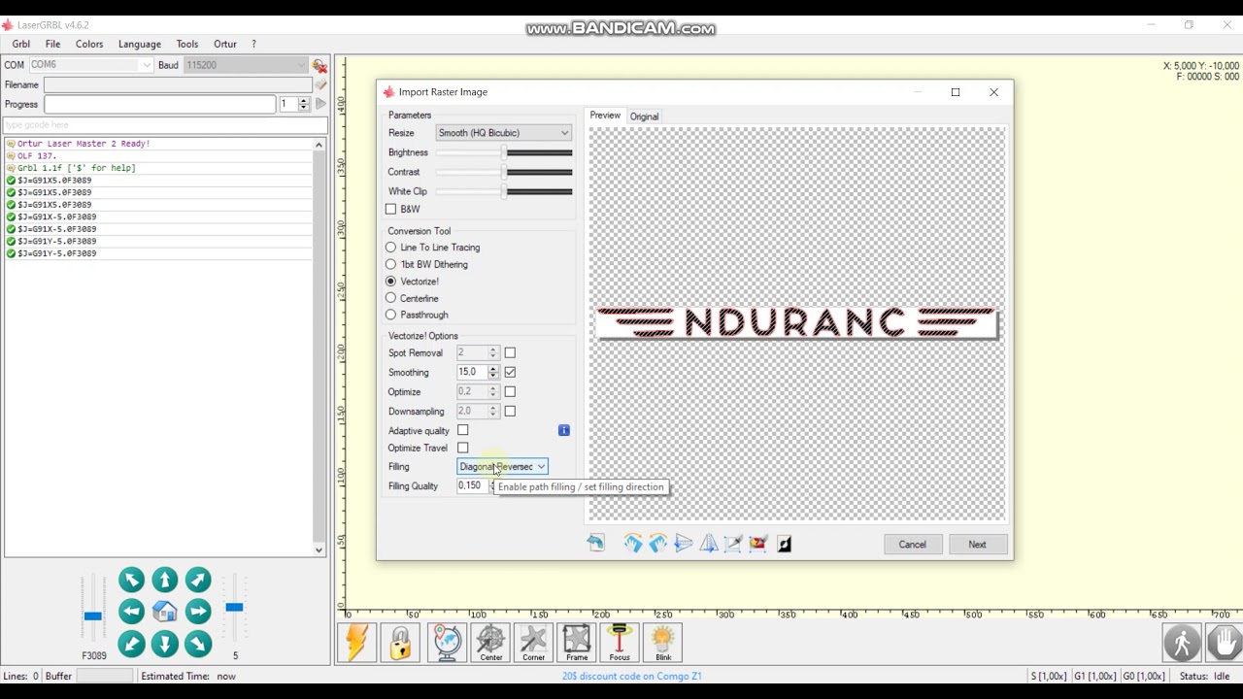Screen dimensions: 1243x699
Task: Click the jog up arrow button
Action: click(165, 580)
